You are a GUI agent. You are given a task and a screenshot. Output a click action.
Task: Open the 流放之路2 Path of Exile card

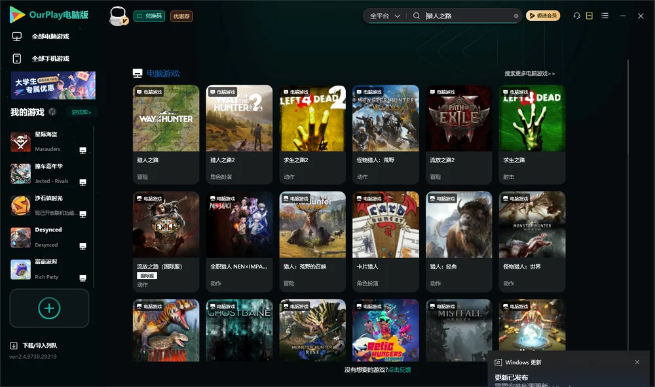pos(459,134)
